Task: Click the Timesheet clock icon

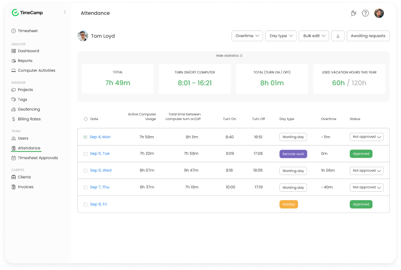Action: (14, 31)
